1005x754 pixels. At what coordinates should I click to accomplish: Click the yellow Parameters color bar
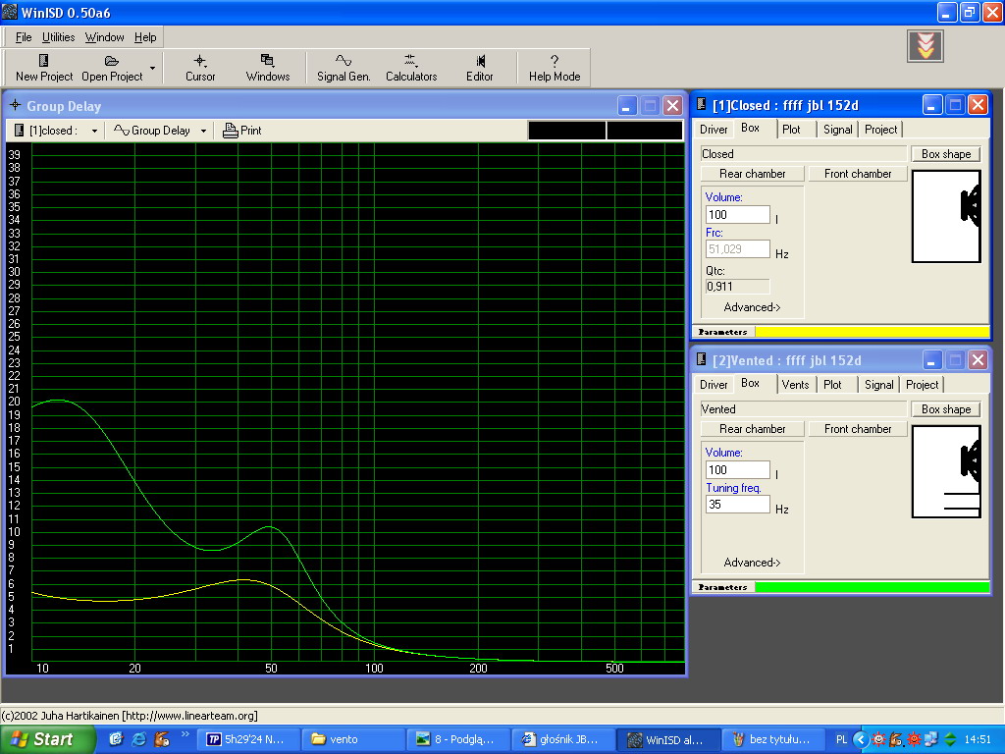[872, 332]
